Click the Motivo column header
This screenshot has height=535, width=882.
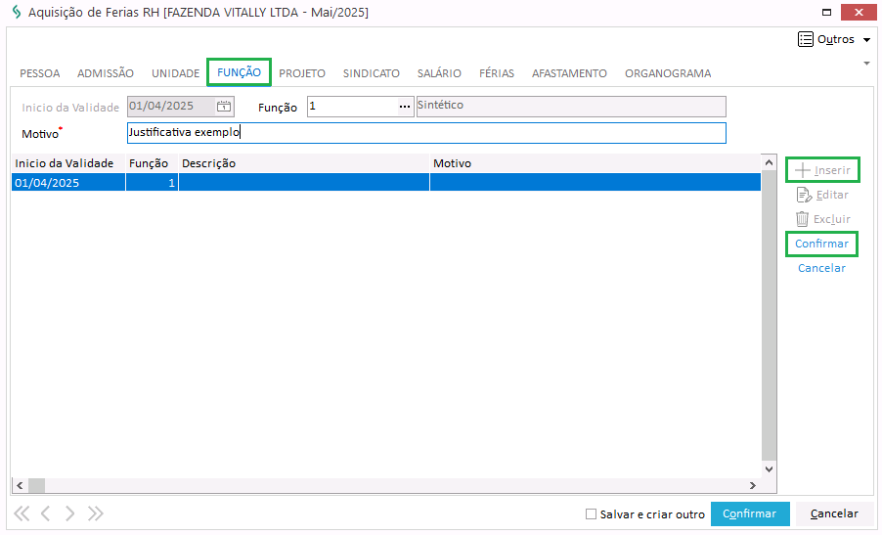[x=595, y=163]
